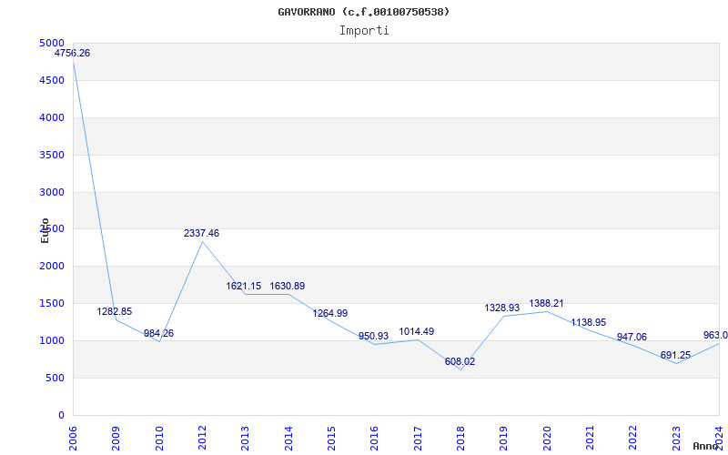The height and width of the screenshot is (455, 728).
Task: Click the 2020 year axis label
Action: coord(547,438)
